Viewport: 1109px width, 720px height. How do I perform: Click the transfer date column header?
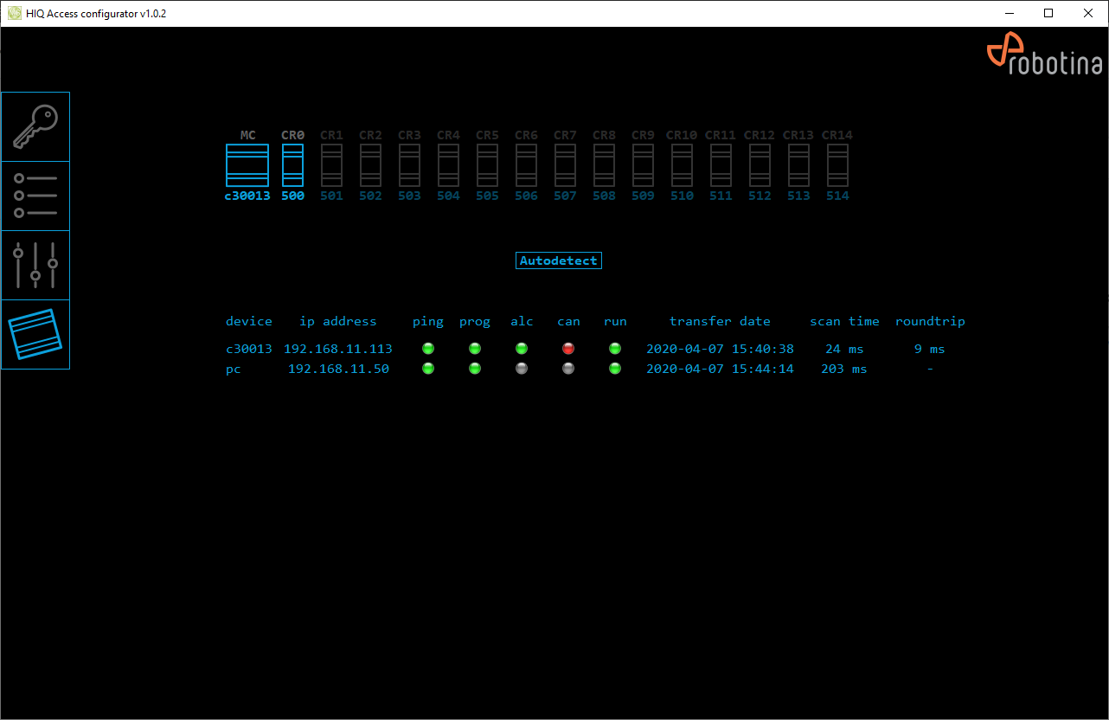[720, 321]
